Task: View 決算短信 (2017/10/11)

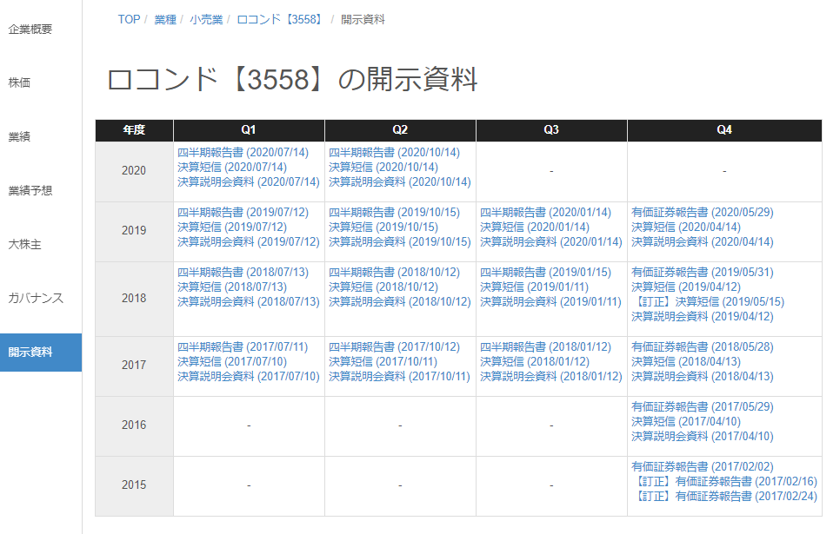Action: click(383, 362)
